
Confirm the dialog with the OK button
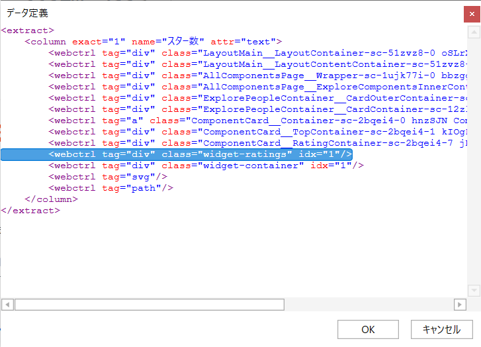(x=368, y=330)
